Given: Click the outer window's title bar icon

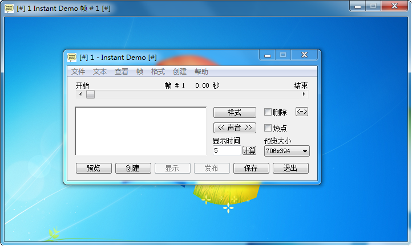Looking at the screenshot, I should click(9, 7).
